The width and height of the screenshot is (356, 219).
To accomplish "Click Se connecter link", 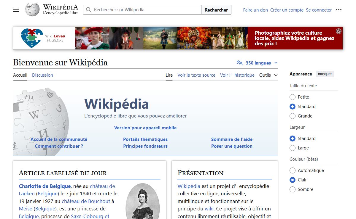I will pos(319,10).
